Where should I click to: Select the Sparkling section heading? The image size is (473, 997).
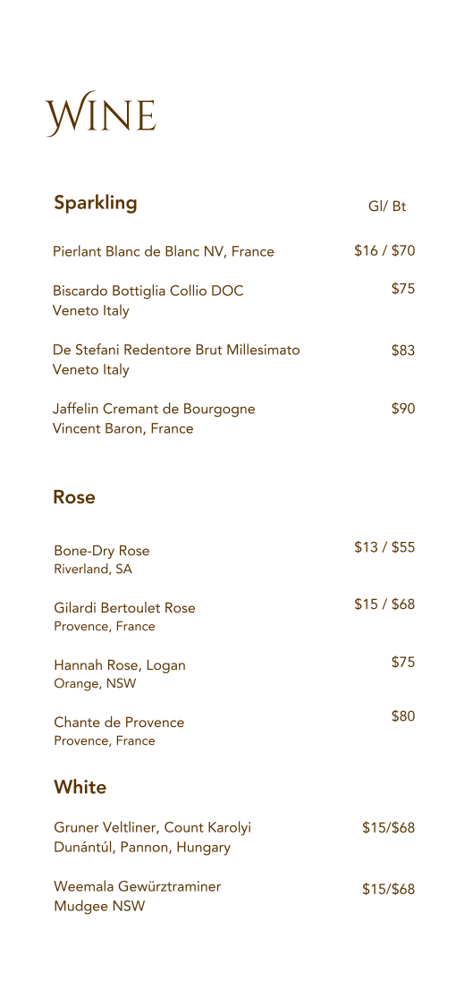click(x=96, y=204)
